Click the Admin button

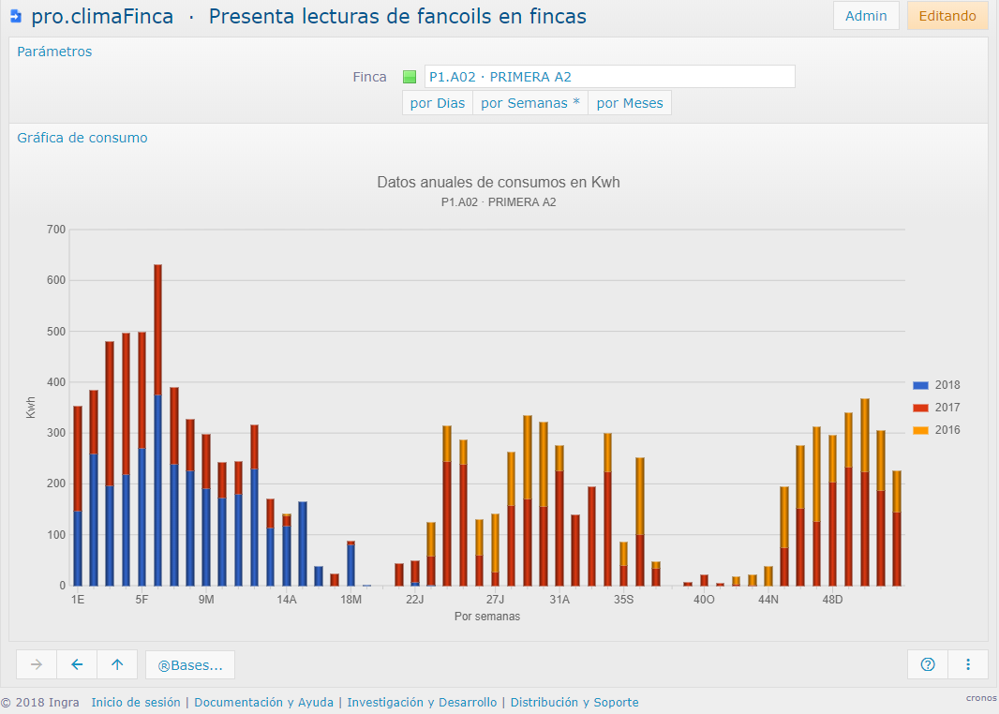866,16
